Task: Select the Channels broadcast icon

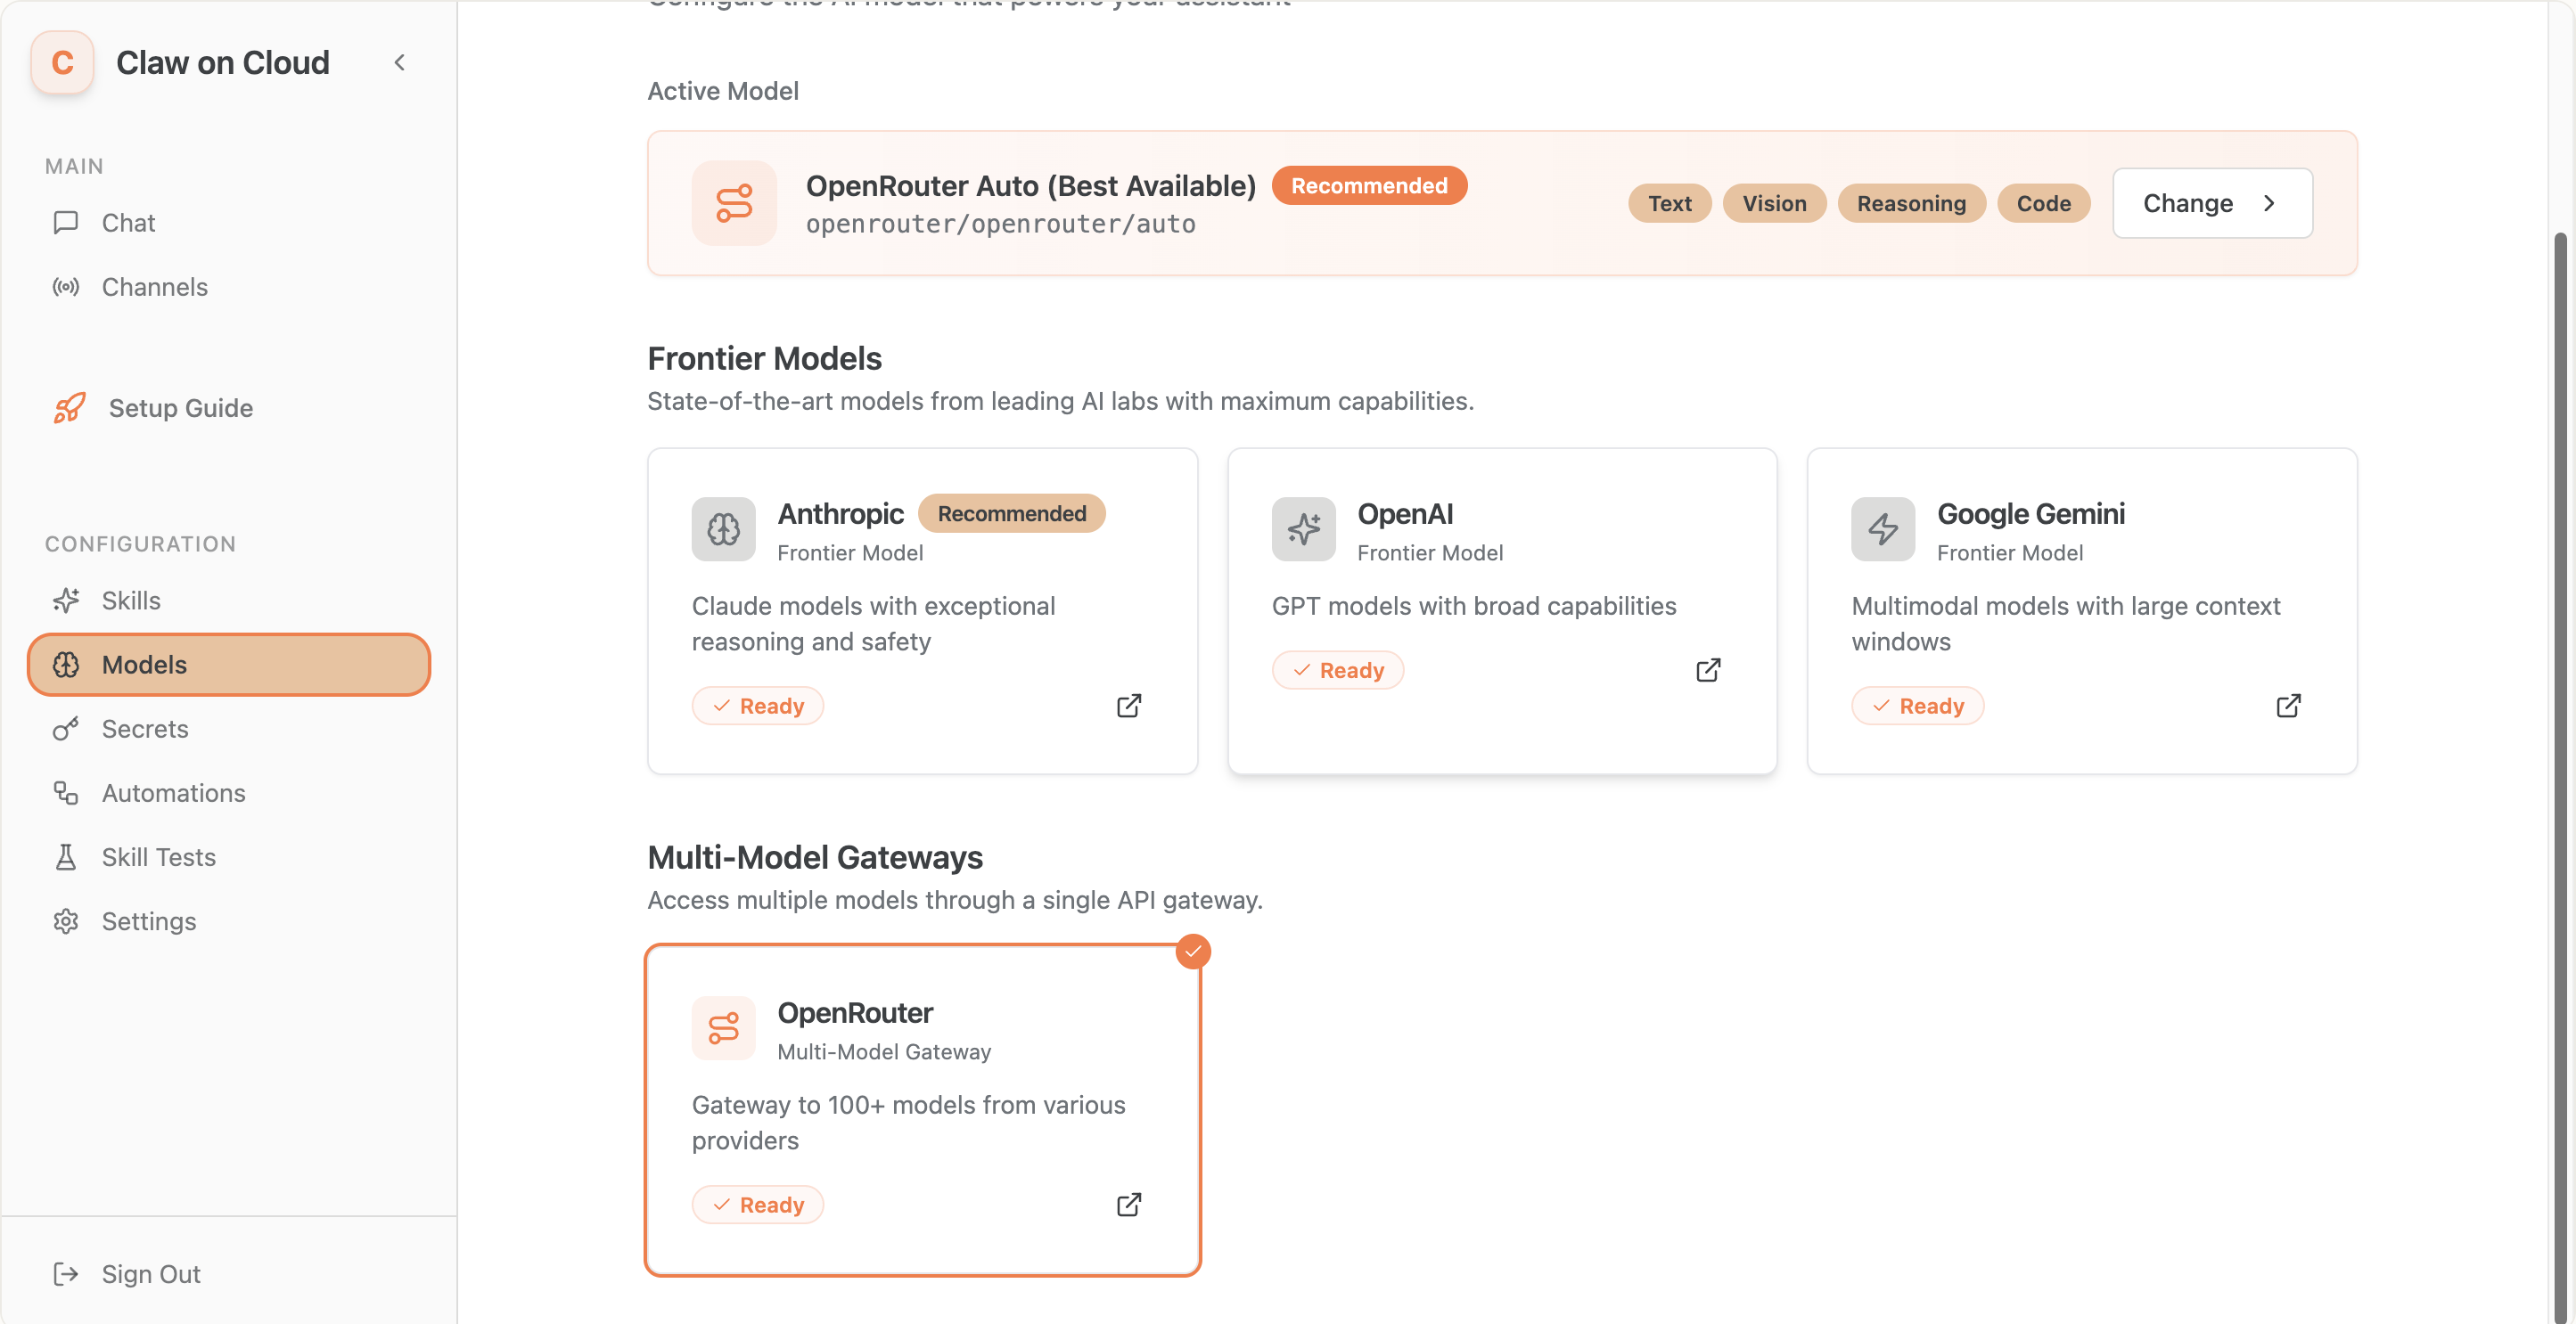Action: coord(66,287)
